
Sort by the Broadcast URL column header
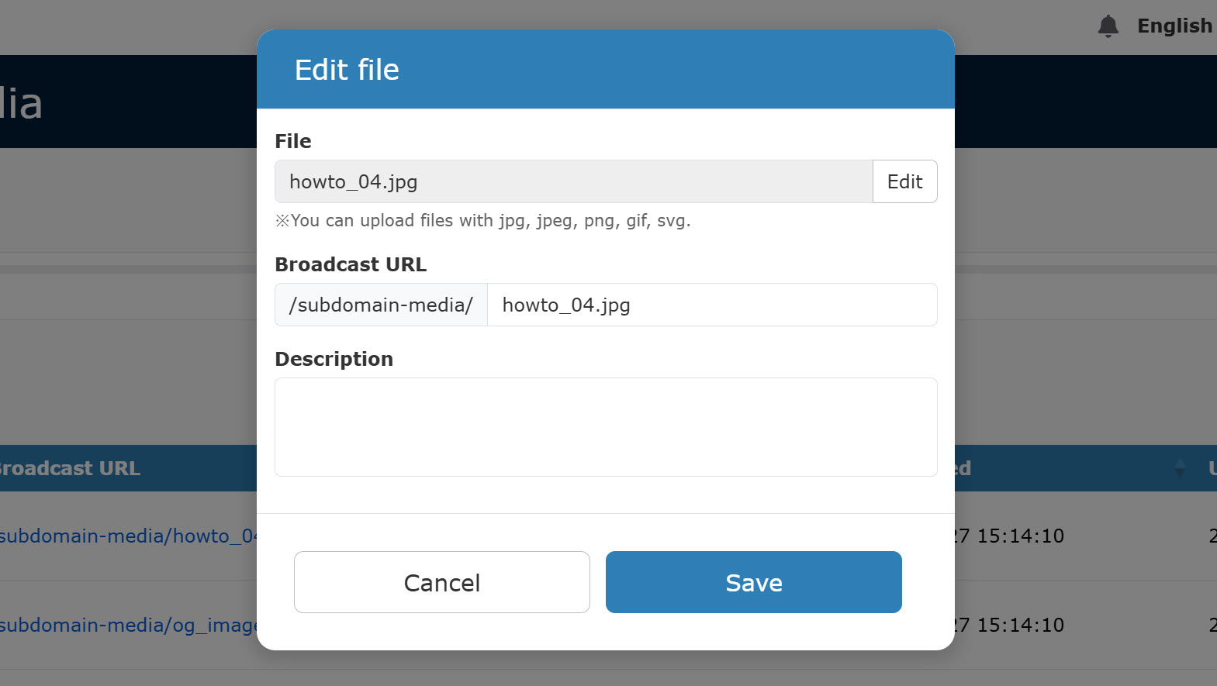70,468
